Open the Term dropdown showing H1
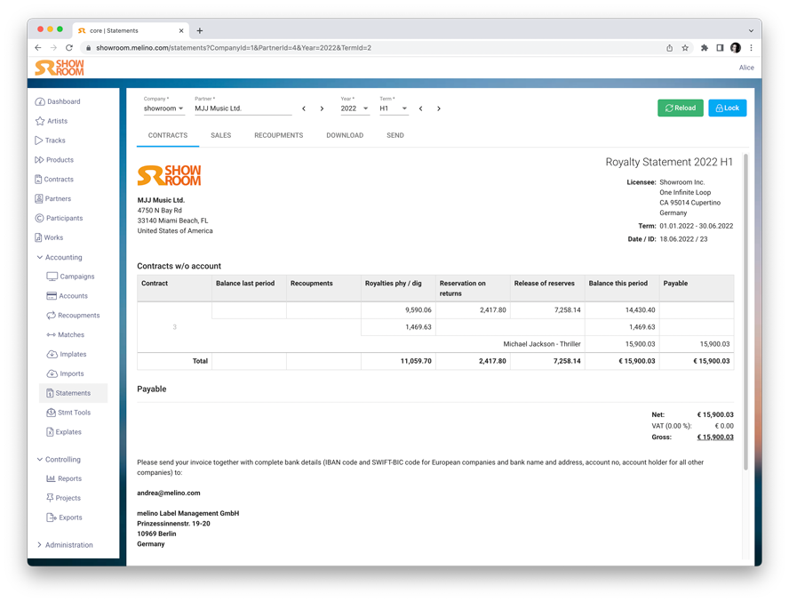Image resolution: width=789 pixels, height=602 pixels. pyautogui.click(x=393, y=108)
